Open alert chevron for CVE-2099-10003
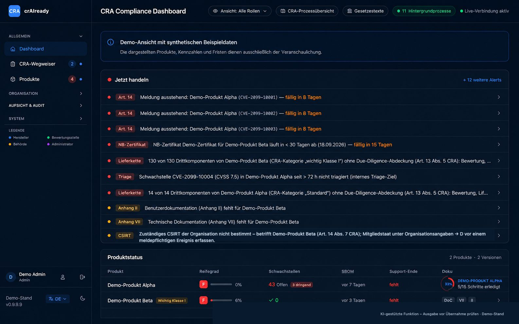This screenshot has height=324, width=519. [499, 129]
